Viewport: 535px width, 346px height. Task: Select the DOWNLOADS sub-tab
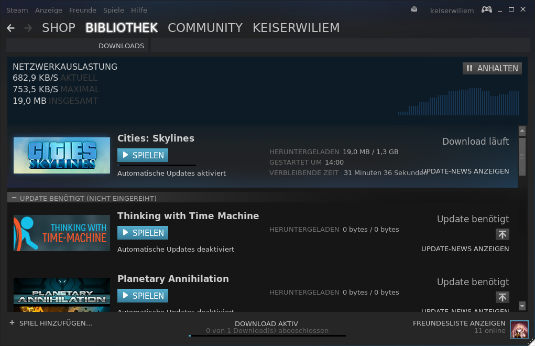(x=121, y=46)
